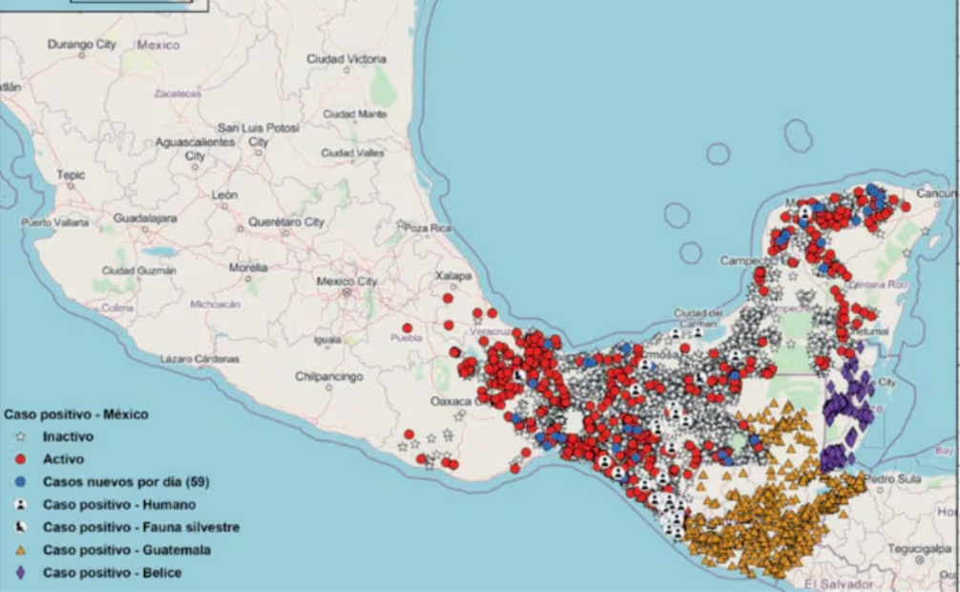The height and width of the screenshot is (592, 960).
Task: Select the Caso positivo - Guatemala legend text
Action: tap(127, 550)
